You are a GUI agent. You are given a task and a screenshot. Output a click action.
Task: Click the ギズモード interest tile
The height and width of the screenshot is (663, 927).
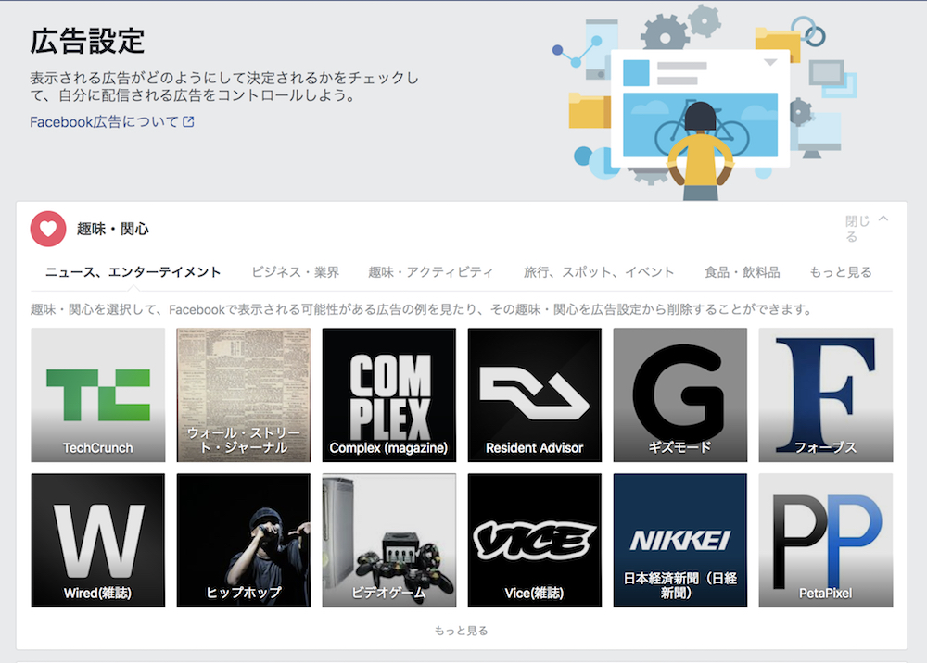(679, 395)
